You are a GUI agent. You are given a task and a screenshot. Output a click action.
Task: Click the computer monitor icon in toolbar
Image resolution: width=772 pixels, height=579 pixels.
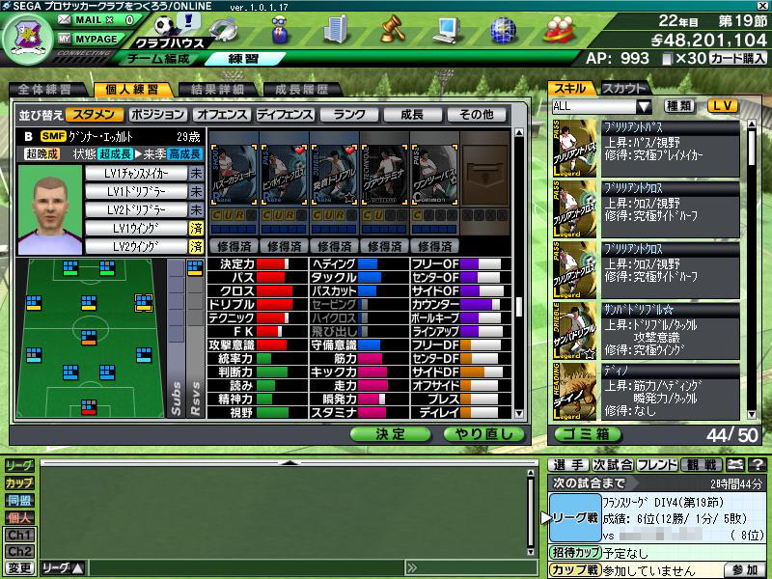pos(445,30)
